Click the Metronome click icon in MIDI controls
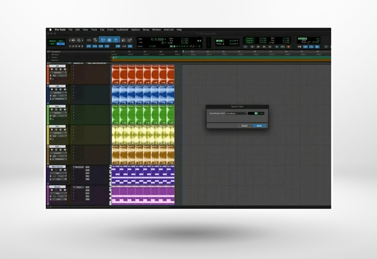The height and width of the screenshot is (259, 377). pos(305,47)
